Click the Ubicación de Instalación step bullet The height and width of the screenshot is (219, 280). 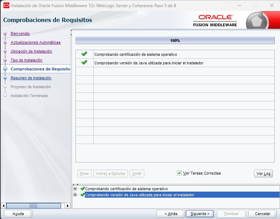5,51
